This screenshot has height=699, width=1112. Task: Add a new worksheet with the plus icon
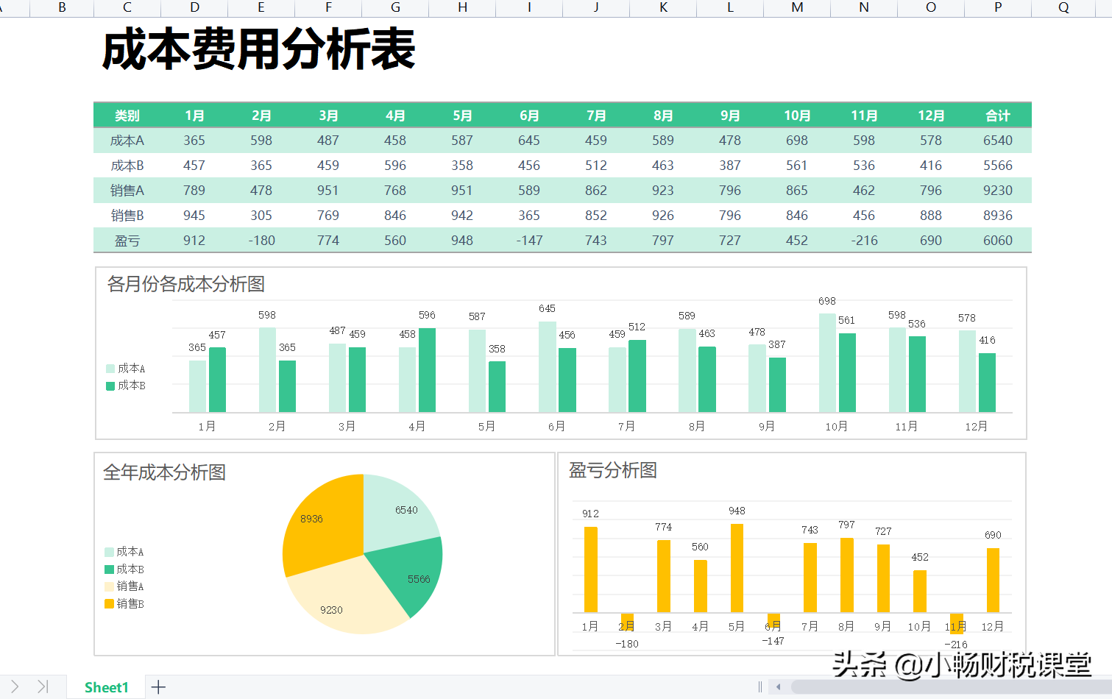click(x=158, y=686)
